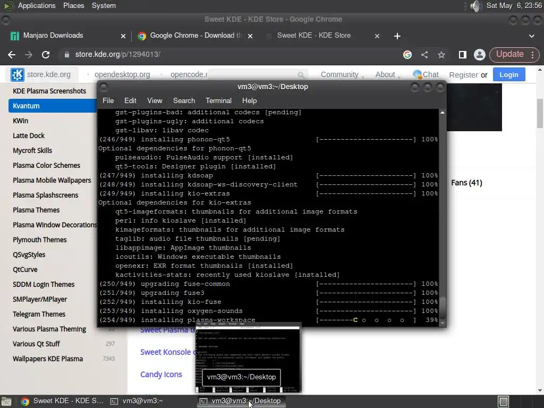Click the browser page scrollbar thumb
This screenshot has height=408, width=544.
[x=540, y=113]
